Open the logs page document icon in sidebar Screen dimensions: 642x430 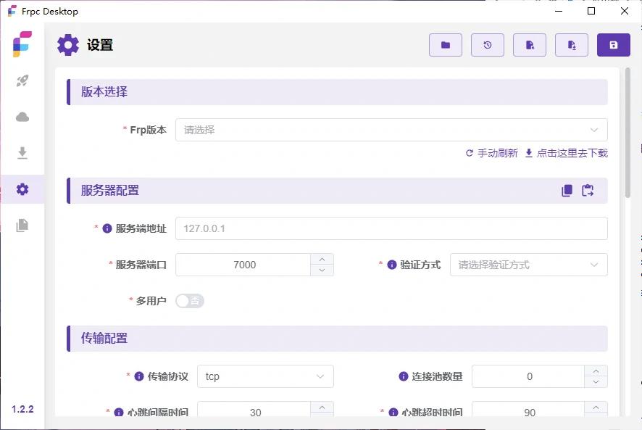[22, 225]
